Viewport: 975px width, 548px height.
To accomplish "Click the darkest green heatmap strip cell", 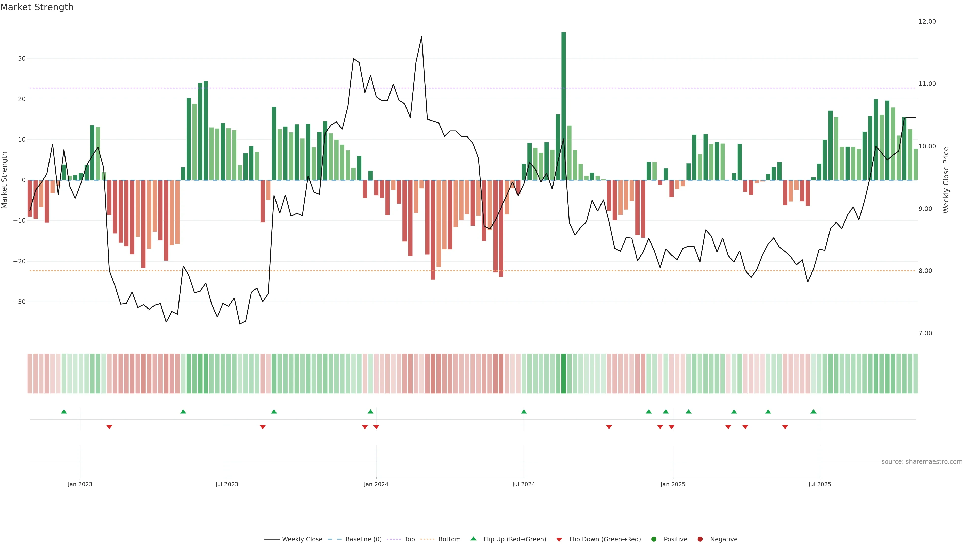I will tap(564, 374).
